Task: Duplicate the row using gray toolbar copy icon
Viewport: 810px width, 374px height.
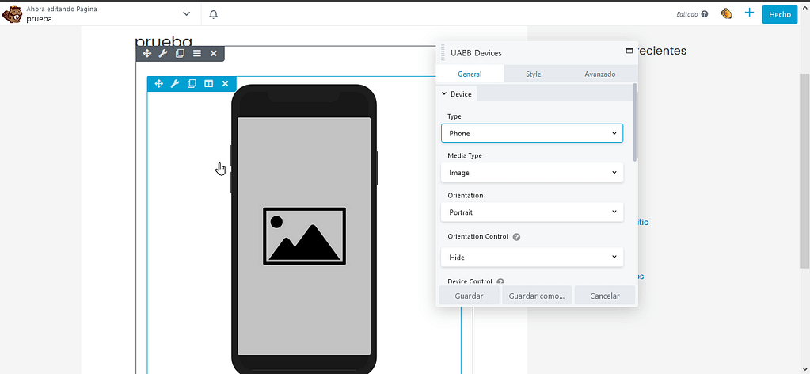Action: pyautogui.click(x=180, y=53)
